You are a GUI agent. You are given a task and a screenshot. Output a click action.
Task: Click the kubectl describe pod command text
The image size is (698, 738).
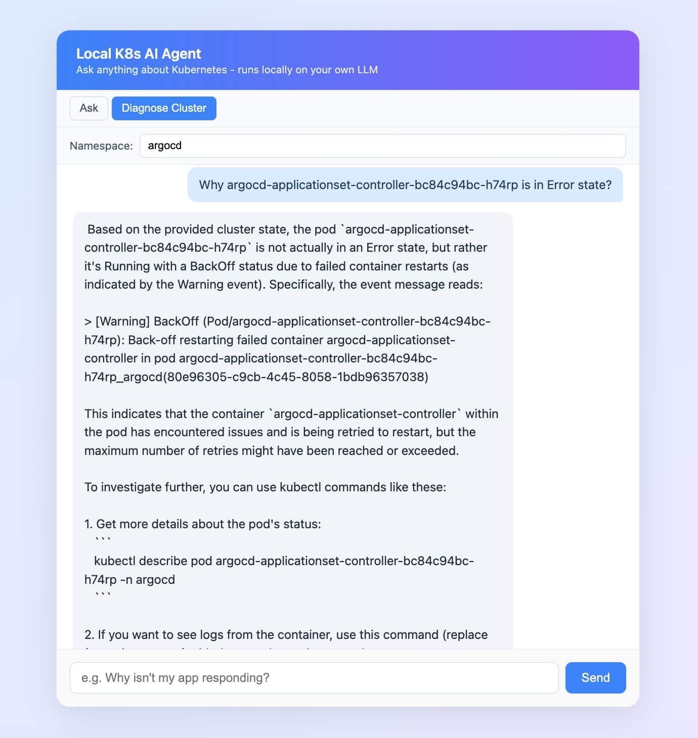[279, 570]
